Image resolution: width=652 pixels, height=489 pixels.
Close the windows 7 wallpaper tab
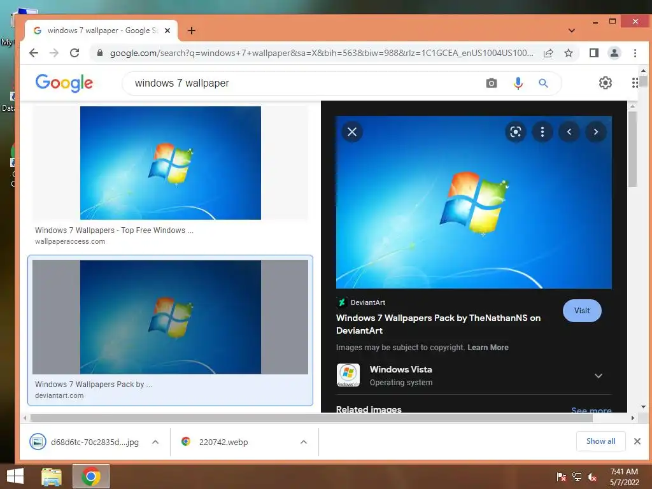tap(167, 31)
